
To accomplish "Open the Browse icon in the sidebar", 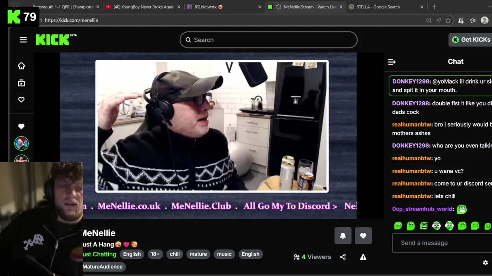I will (21, 83).
